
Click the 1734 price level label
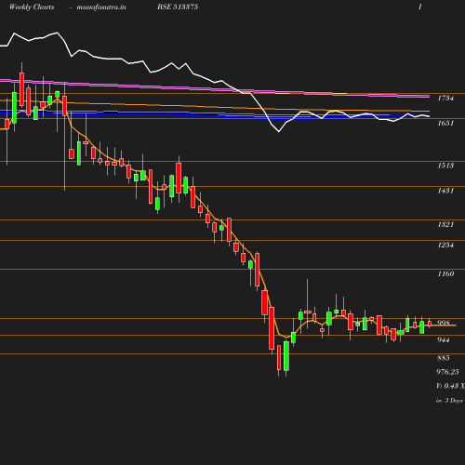click(x=445, y=98)
